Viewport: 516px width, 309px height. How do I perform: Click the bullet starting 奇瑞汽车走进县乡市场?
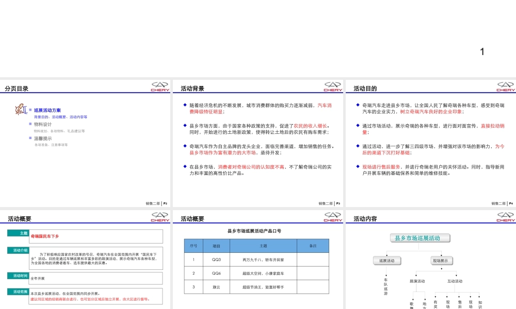[x=433, y=109]
